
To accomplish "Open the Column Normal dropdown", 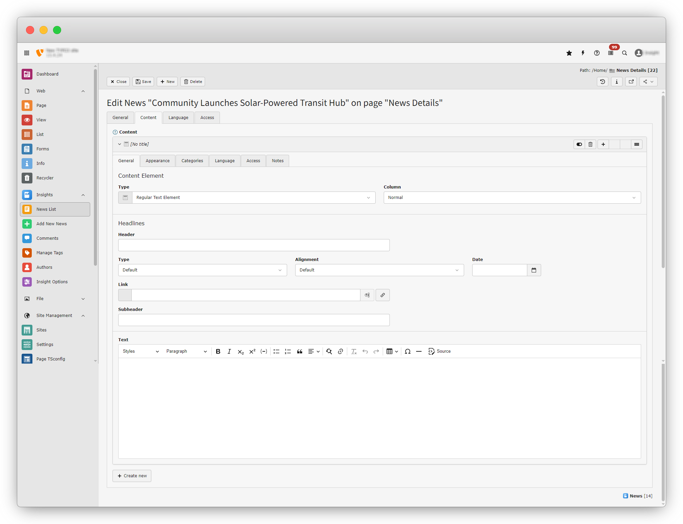I will pos(512,198).
